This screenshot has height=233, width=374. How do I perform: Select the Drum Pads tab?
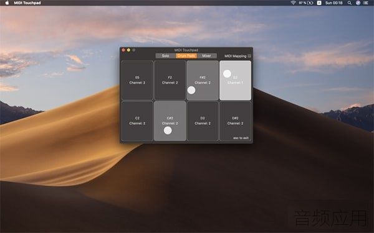click(186, 56)
